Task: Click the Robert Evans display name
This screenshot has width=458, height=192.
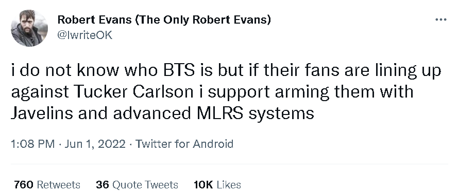Action: click(x=164, y=20)
